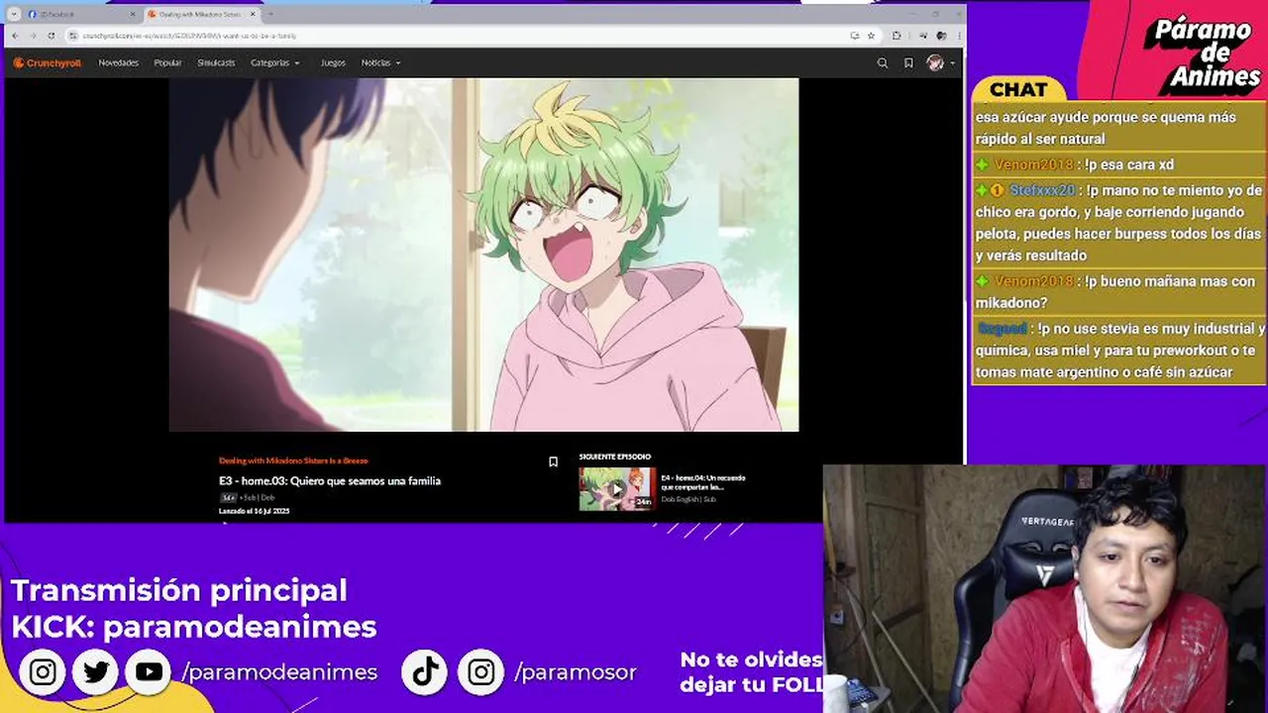Screen dimensions: 1268x713
Task: Click the YouTube icon in the overlay
Action: [150, 672]
